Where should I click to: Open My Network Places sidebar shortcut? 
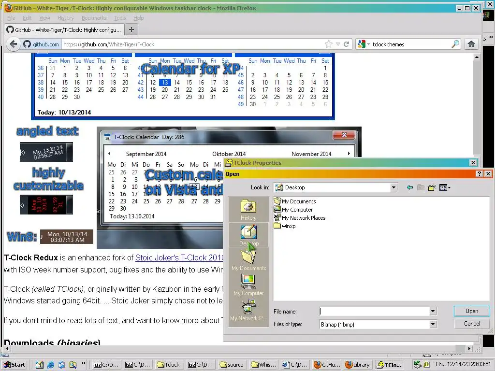click(248, 310)
